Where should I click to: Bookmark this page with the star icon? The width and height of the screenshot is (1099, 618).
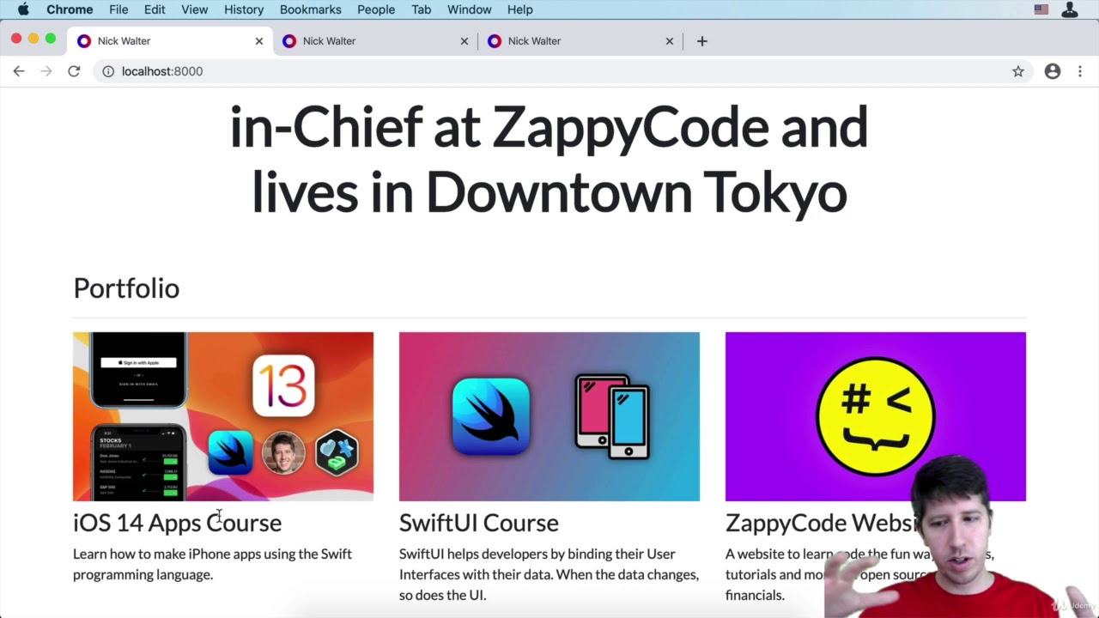tap(1018, 71)
